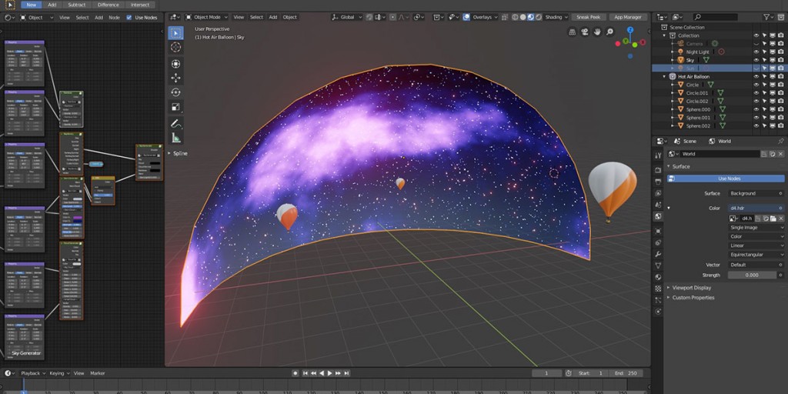The width and height of the screenshot is (788, 394).
Task: Select the Cursor tool in viewport toolbar
Action: (176, 48)
